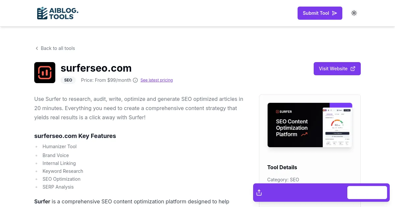Image resolution: width=395 pixels, height=207 pixels.
Task: Click the paper plane icon in Submit Tool
Action: click(334, 13)
